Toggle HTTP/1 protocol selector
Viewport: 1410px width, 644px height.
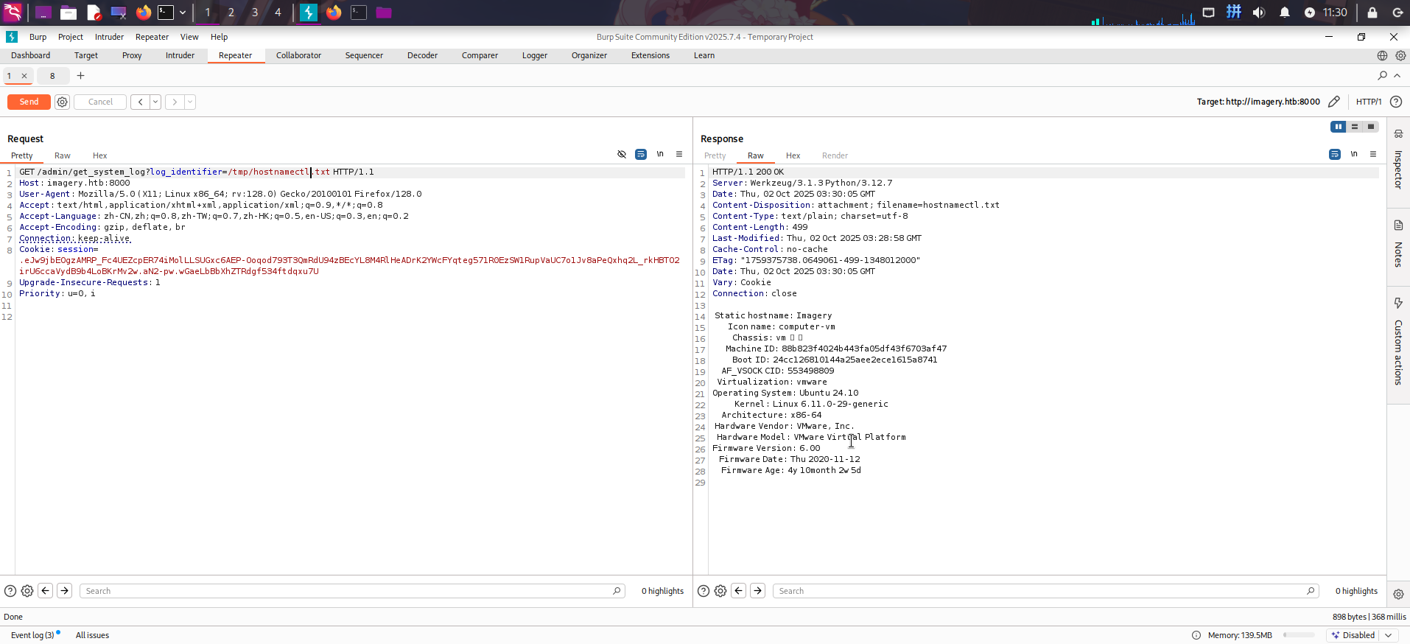pyautogui.click(x=1369, y=102)
